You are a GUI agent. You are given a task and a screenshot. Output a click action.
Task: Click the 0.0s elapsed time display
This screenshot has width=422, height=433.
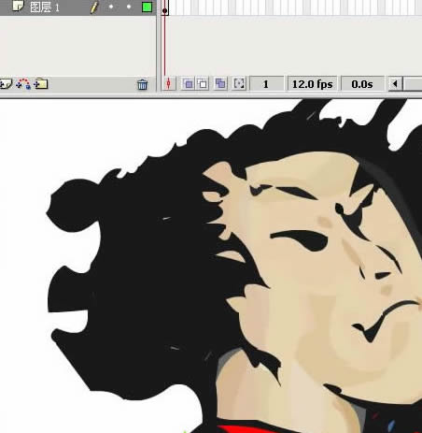tap(362, 84)
